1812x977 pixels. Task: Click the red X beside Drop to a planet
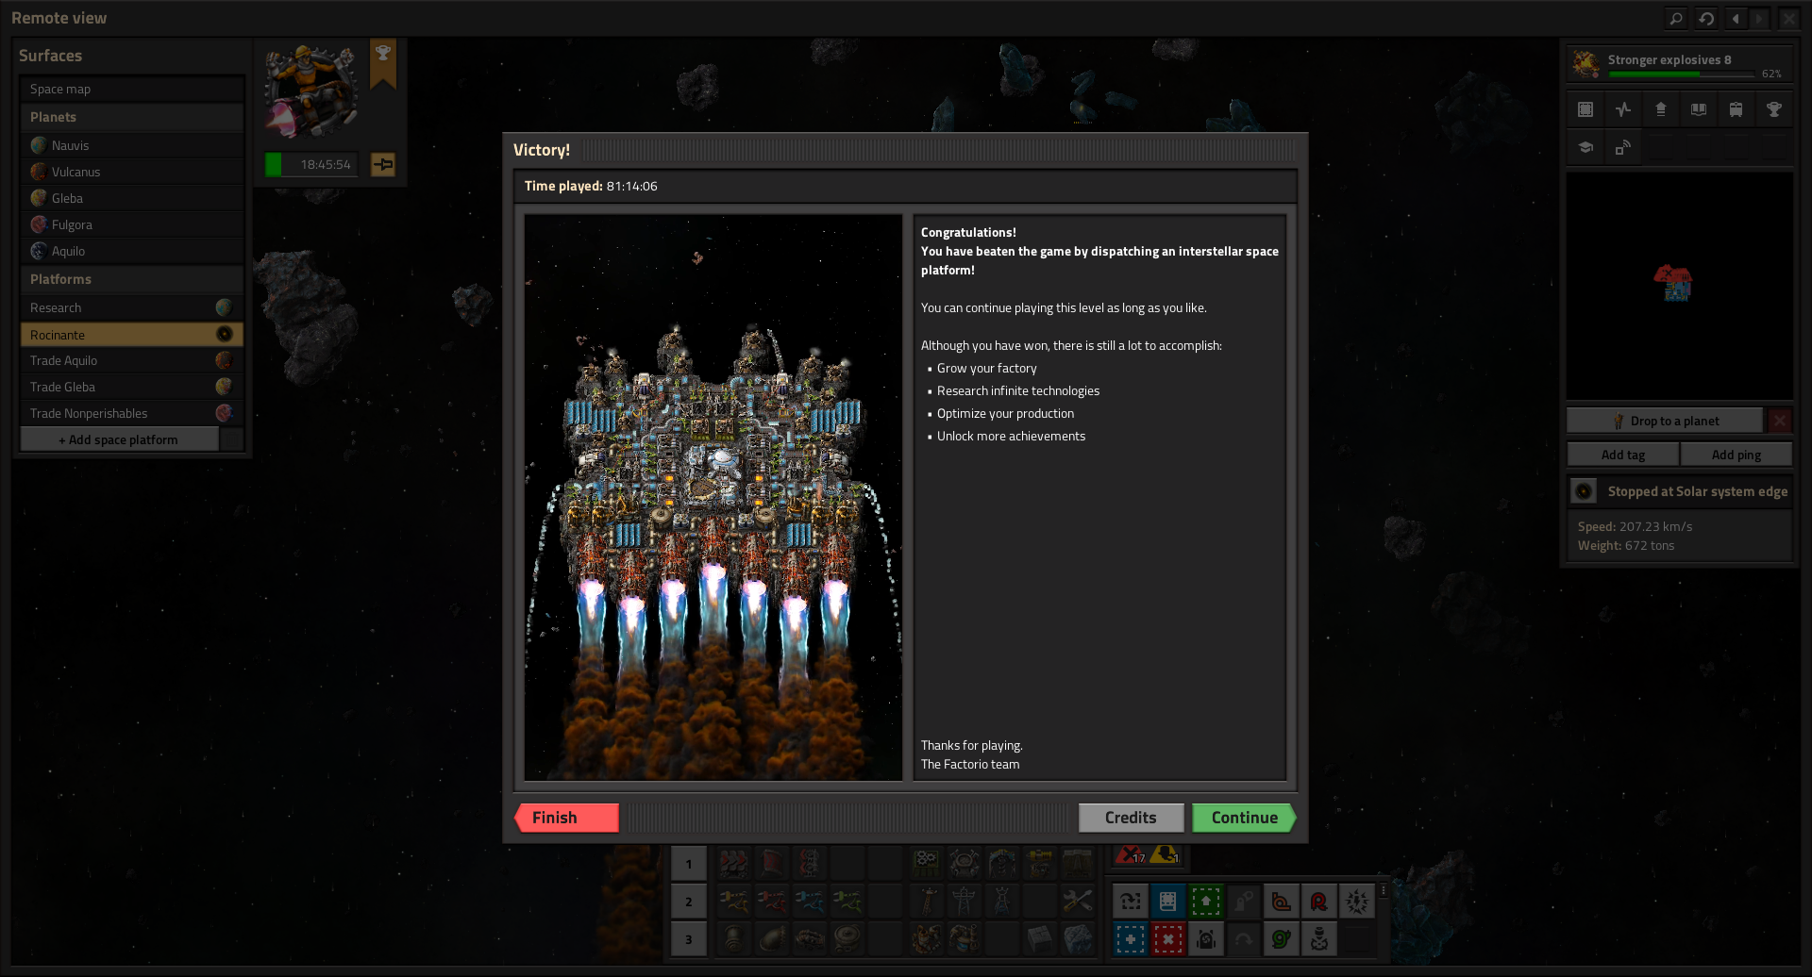1779,421
